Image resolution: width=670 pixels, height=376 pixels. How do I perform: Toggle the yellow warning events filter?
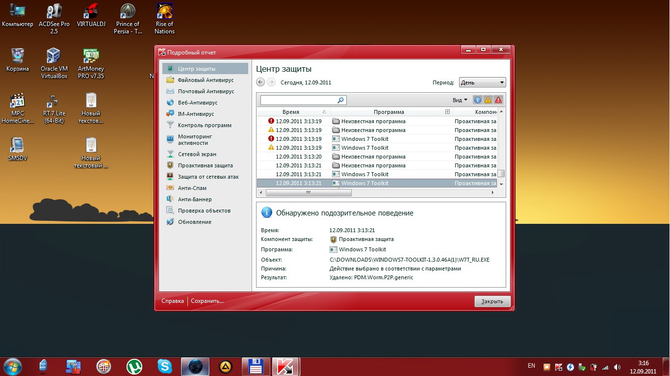488,100
